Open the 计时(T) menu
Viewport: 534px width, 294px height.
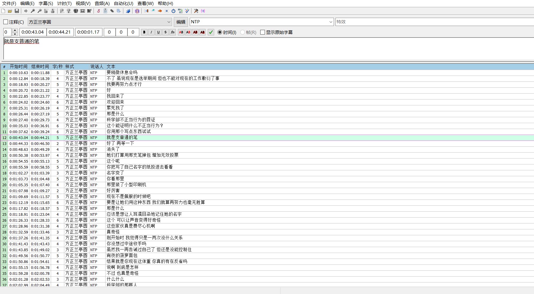pos(64,4)
